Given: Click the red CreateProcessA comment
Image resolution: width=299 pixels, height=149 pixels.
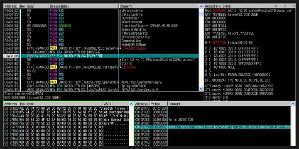Looking at the screenshot, I should pos(134,48).
